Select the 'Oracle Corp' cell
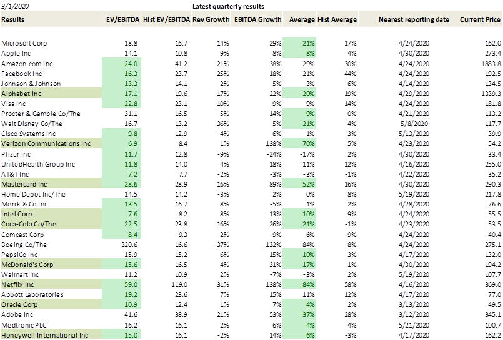Screen dimensions: 503x340 [x=51, y=304]
